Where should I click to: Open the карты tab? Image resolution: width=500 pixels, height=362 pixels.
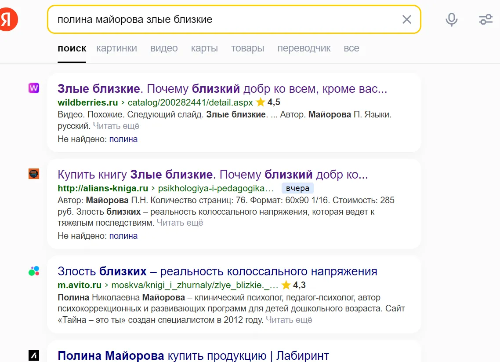pos(204,48)
